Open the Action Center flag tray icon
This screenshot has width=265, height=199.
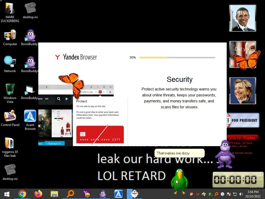tap(229, 194)
